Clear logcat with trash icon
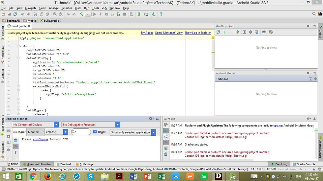The image size is (323, 181). pyautogui.click(x=16, y=140)
